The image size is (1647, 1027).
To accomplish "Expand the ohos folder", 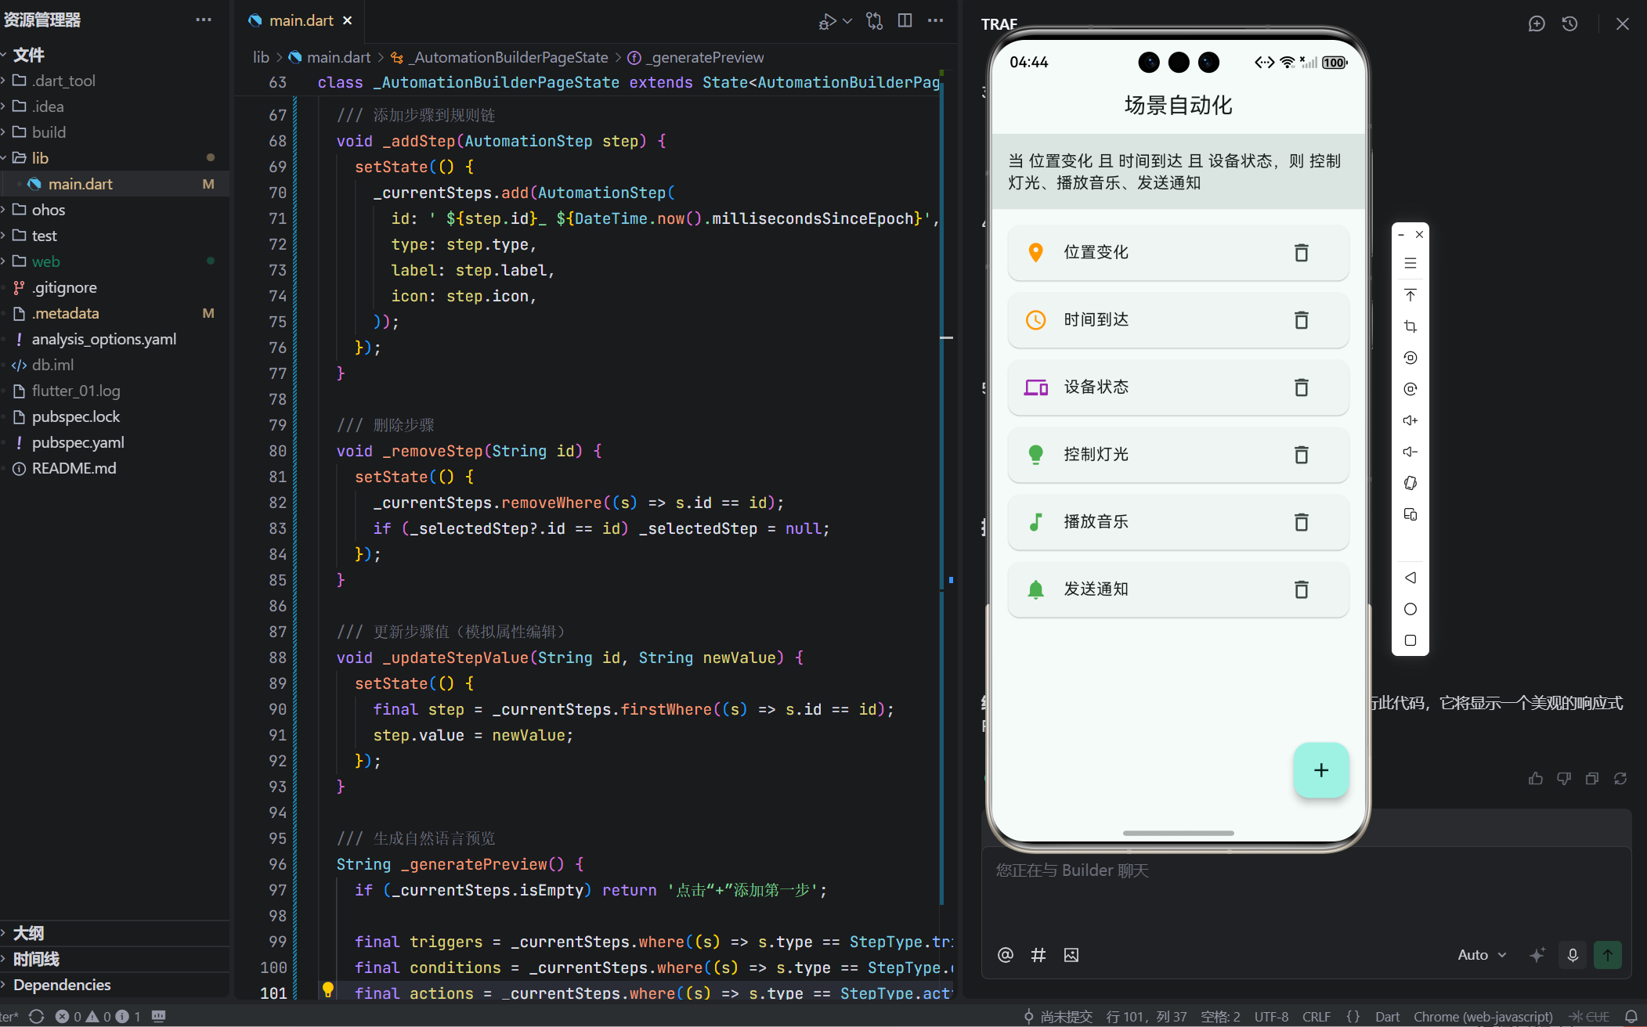I will [x=48, y=210].
